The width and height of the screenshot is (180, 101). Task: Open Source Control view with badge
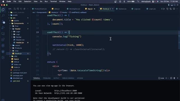[3, 22]
